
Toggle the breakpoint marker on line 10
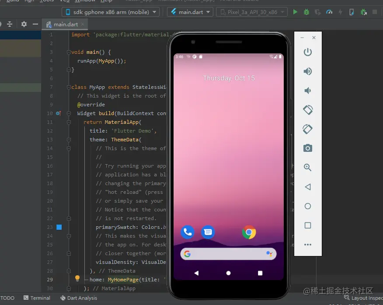pos(58,113)
